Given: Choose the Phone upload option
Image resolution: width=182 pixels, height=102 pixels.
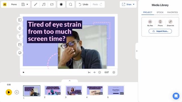Looking at the screenshot, I should click(160, 23).
